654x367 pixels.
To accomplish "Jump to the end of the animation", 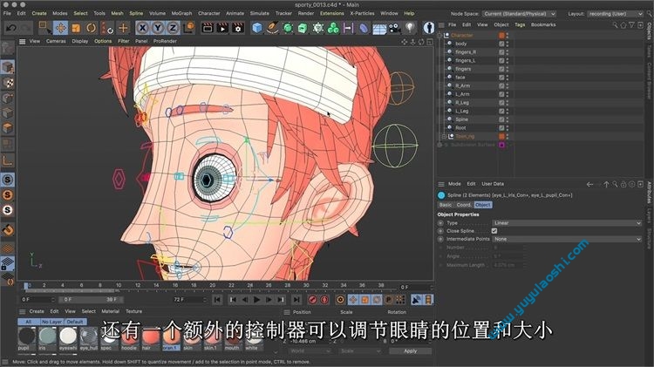I will coord(296,299).
